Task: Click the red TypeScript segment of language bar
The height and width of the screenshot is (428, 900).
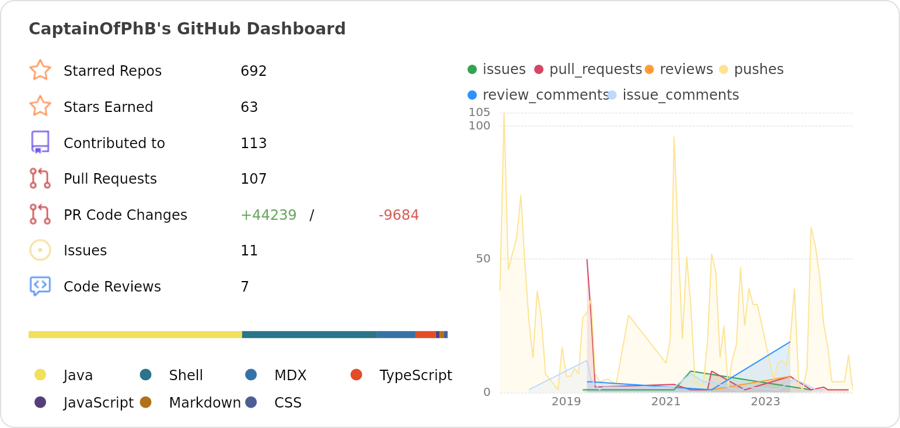Action: point(426,335)
